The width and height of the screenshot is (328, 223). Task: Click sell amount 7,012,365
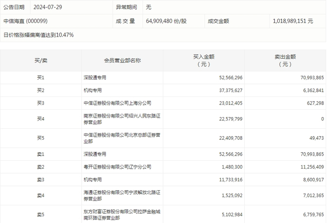[313, 195]
